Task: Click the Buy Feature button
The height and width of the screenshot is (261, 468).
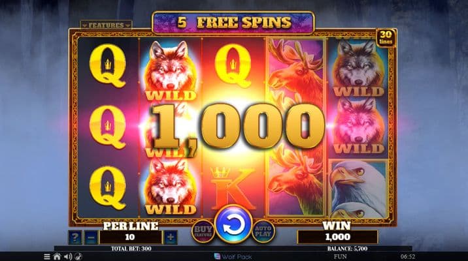Action: pyautogui.click(x=203, y=232)
